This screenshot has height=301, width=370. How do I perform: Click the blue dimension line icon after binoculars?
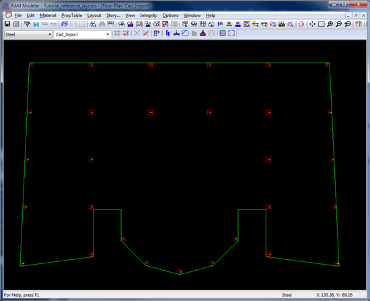(110, 24)
